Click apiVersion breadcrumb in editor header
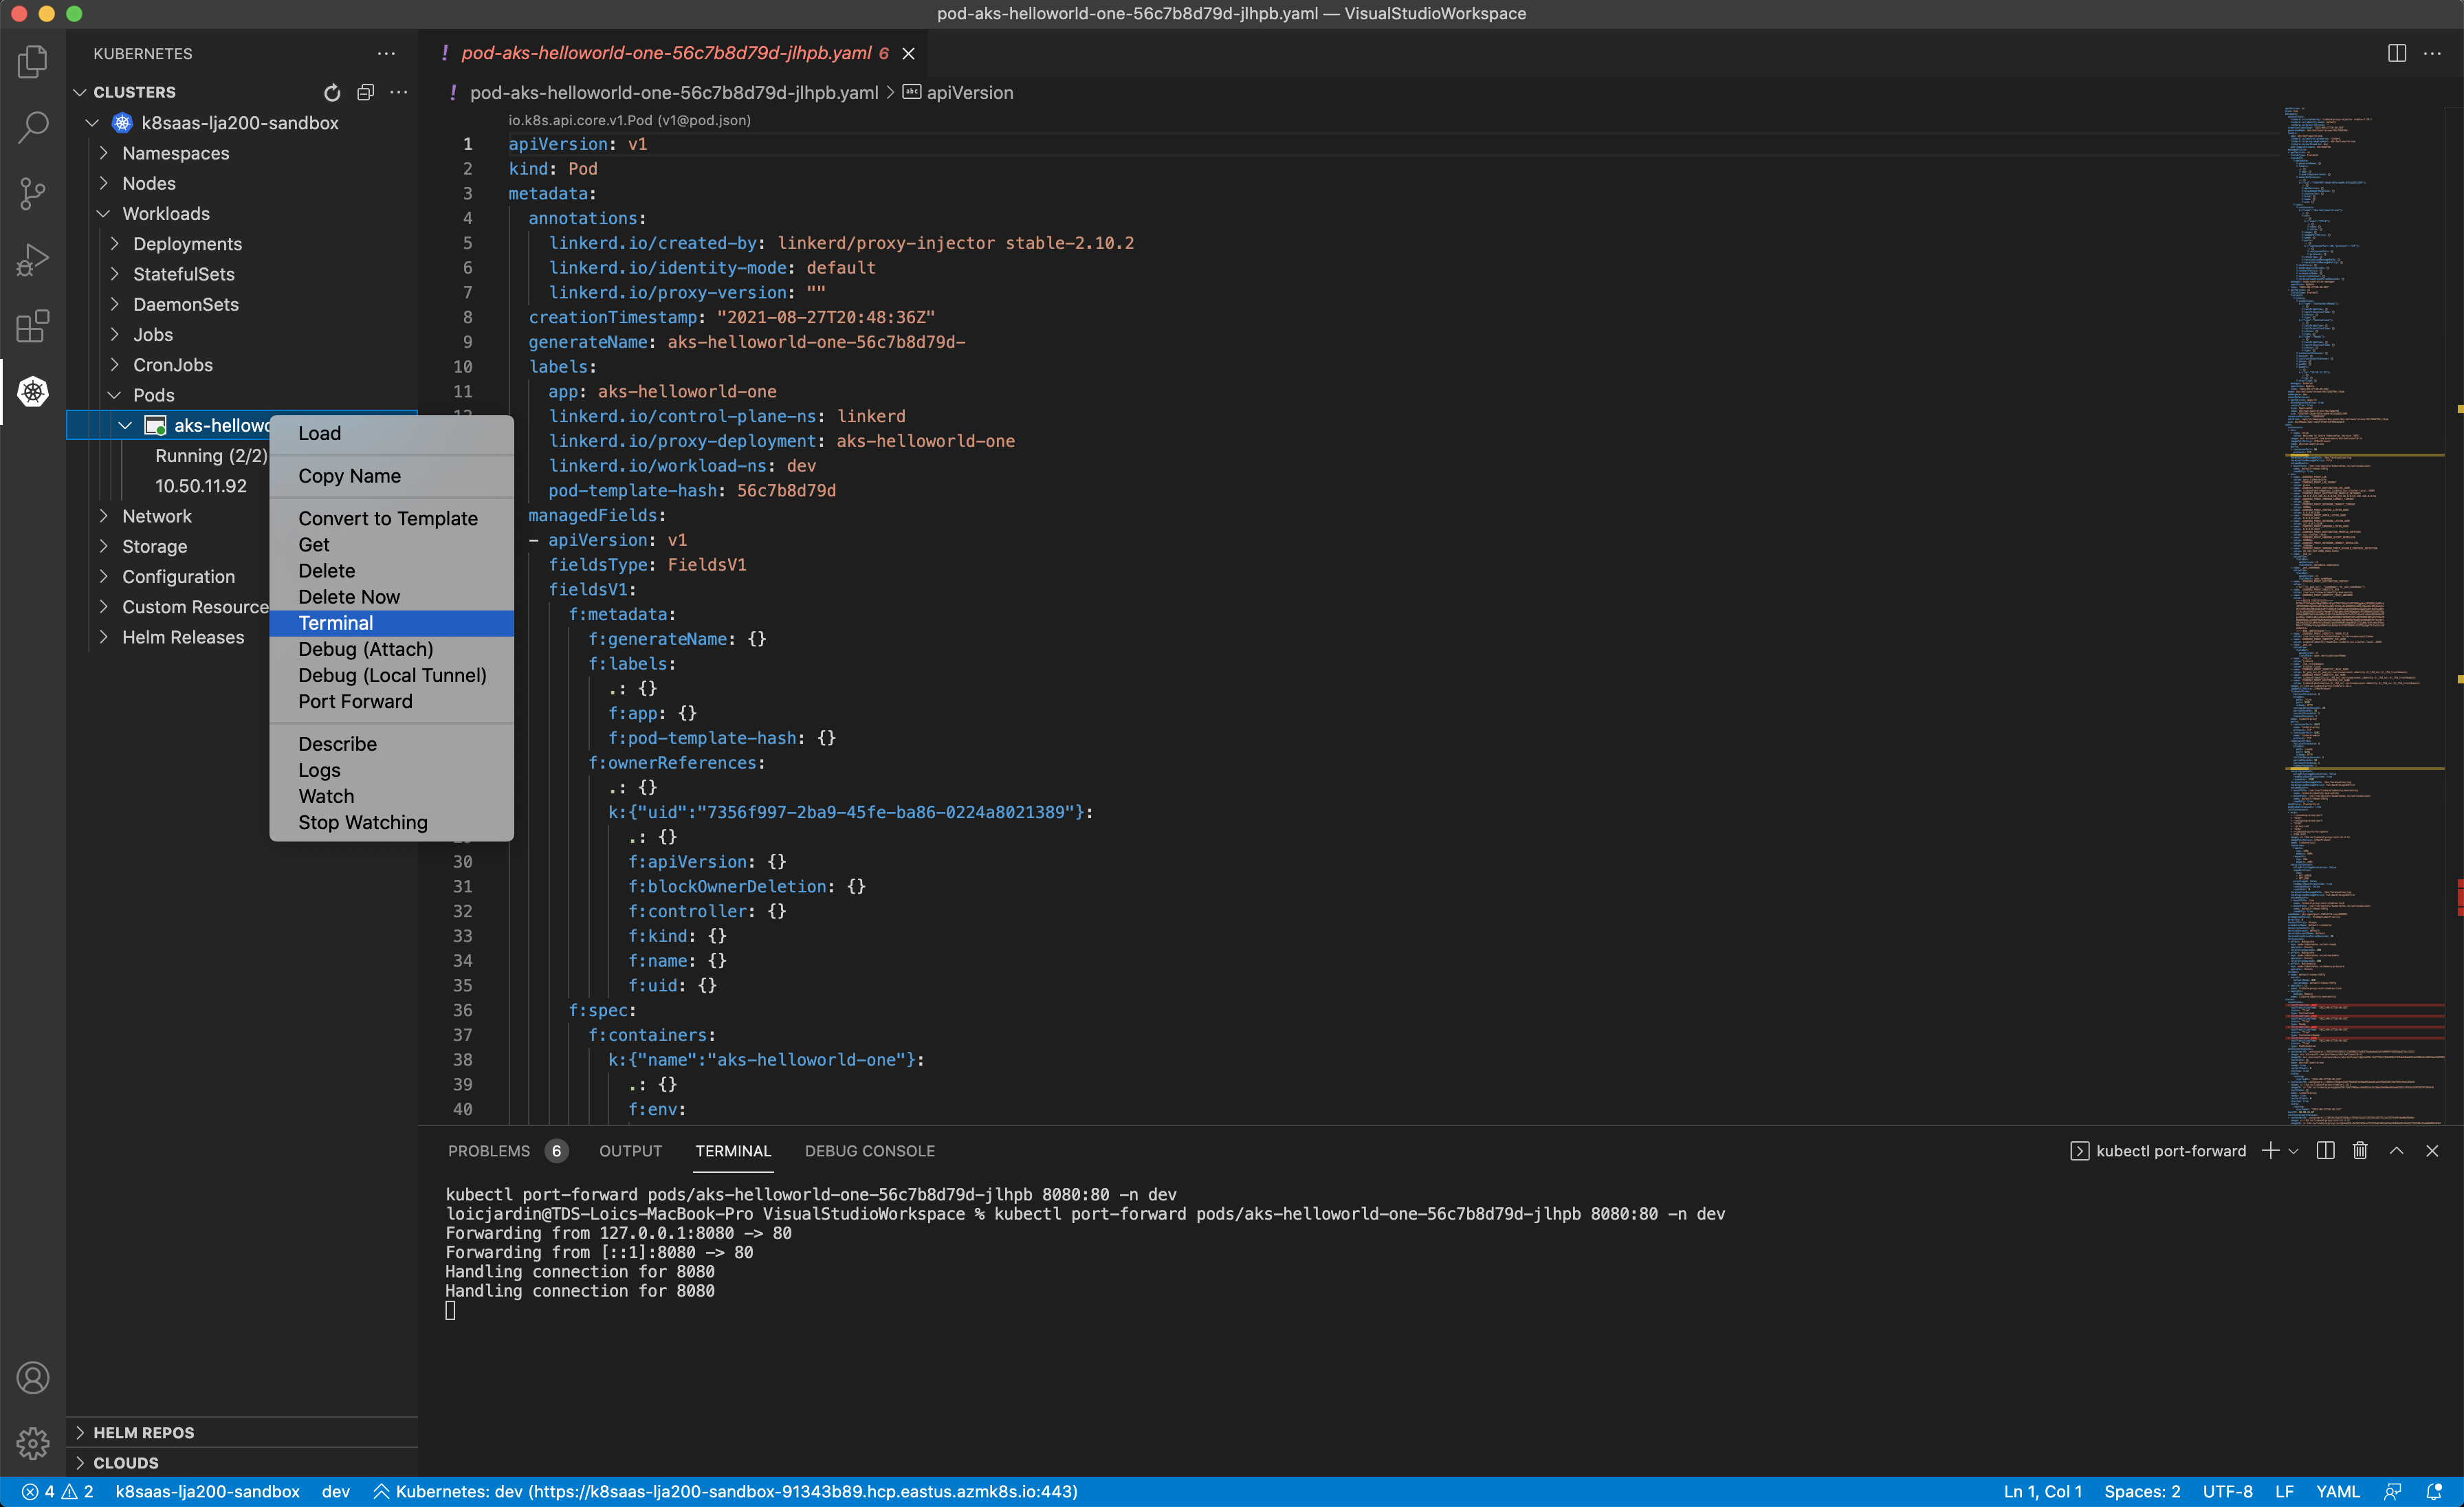Viewport: 2464px width, 1507px height. (958, 92)
